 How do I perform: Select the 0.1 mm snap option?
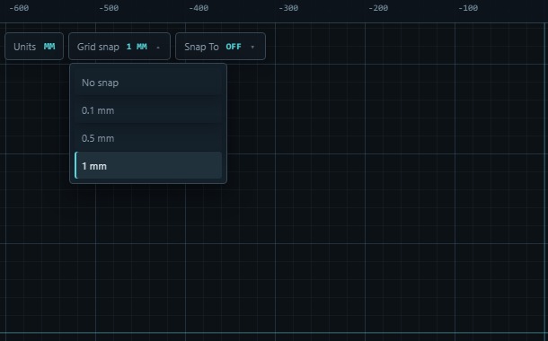(148, 110)
